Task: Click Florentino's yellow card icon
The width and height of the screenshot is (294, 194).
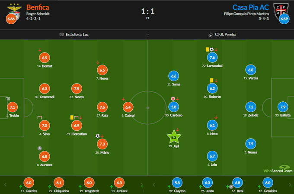Action: coord(71,117)
